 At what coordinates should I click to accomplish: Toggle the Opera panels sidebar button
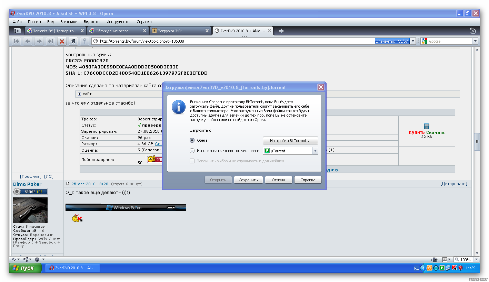(x=17, y=31)
